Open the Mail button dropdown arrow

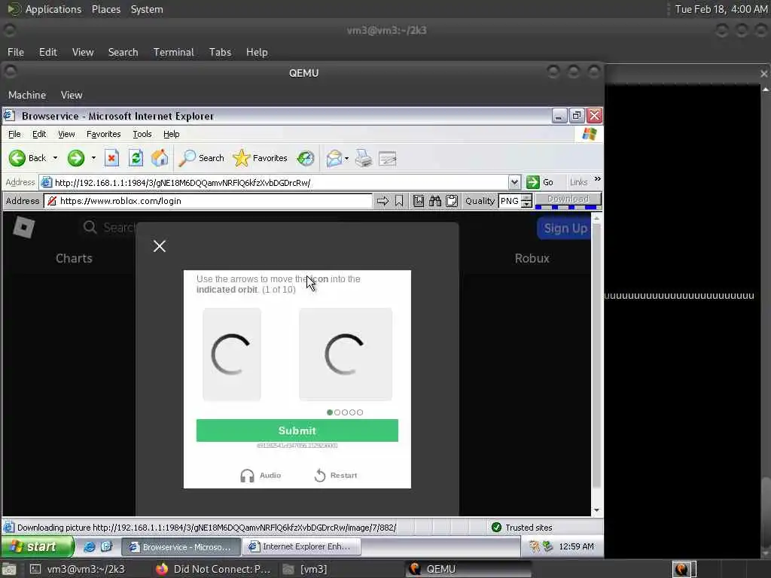346,158
